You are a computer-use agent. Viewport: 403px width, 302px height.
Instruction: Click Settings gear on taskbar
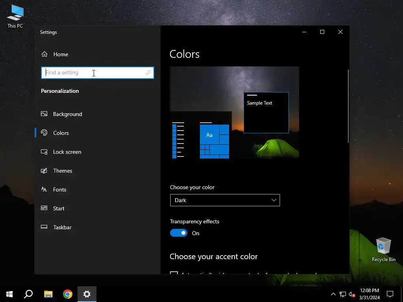coord(87,294)
